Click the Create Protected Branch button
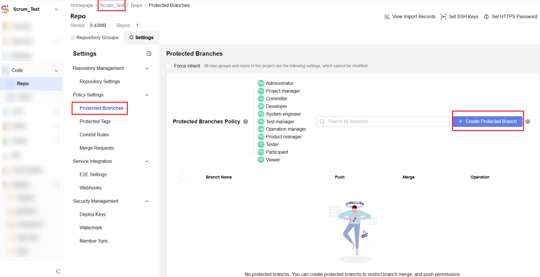This screenshot has width=540, height=277. [x=488, y=121]
